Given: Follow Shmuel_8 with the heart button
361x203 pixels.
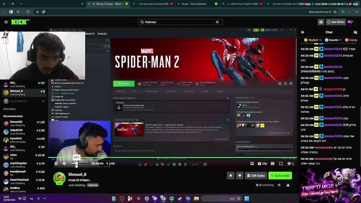Looking at the screenshot, I should click(x=240, y=176).
